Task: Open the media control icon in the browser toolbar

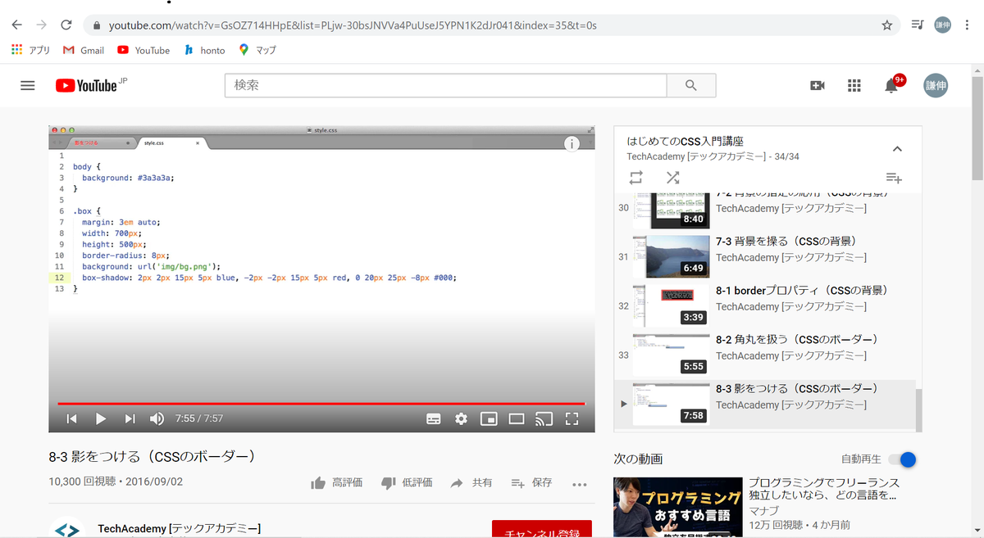Action: (x=917, y=25)
